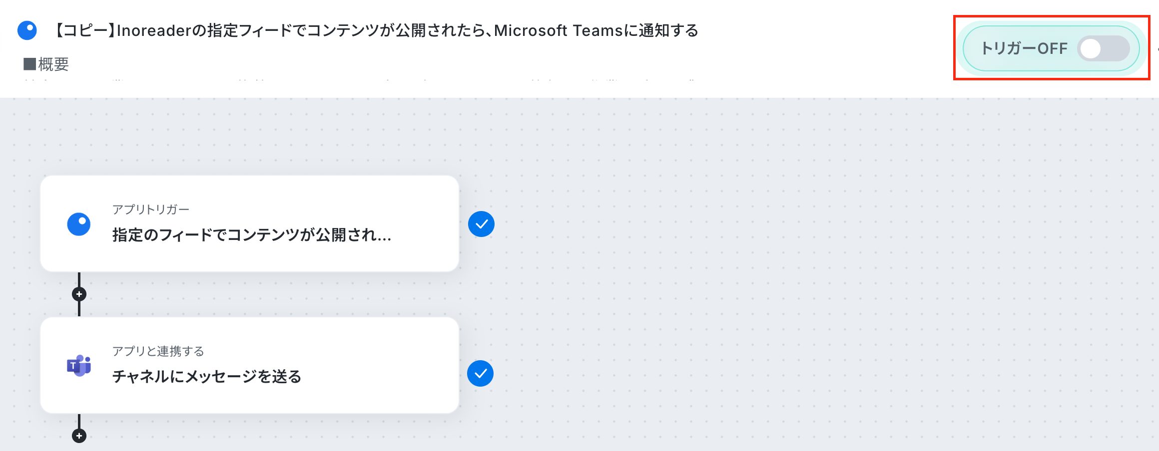Click the アプリトリガー label in first card
This screenshot has height=451, width=1159.
click(x=151, y=210)
